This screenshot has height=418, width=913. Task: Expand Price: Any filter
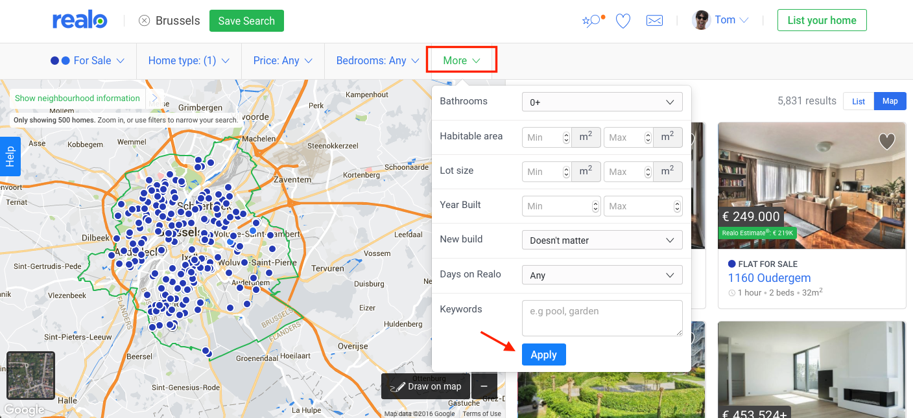click(283, 60)
